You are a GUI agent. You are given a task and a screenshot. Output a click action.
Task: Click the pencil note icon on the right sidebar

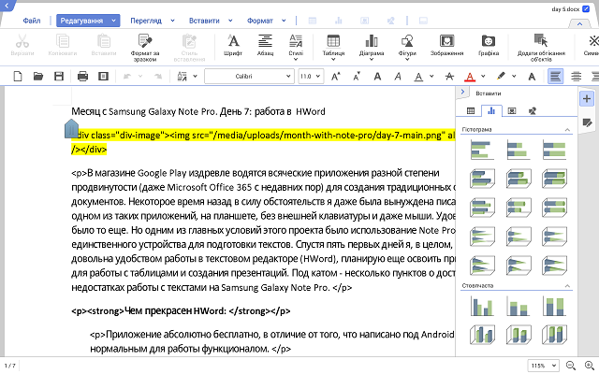tap(587, 122)
